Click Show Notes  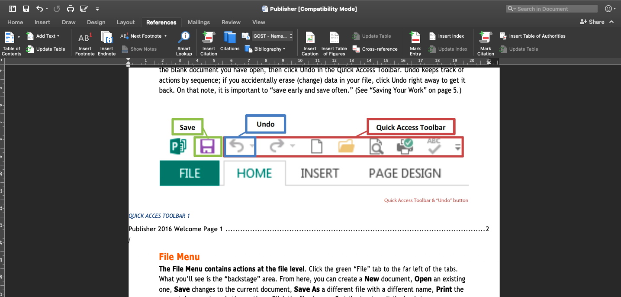[x=139, y=49]
